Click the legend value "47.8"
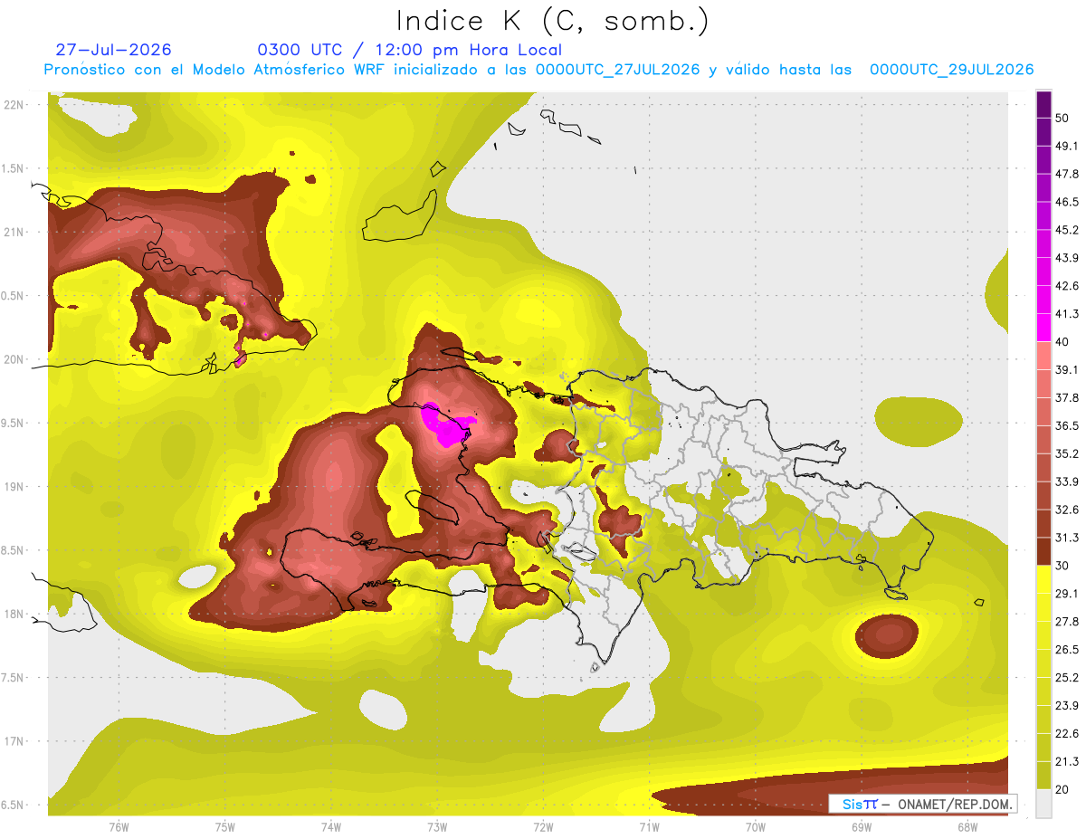The image size is (1086, 839). tap(1067, 174)
